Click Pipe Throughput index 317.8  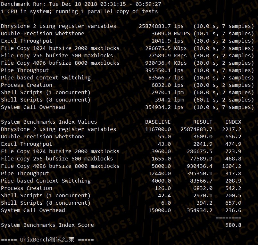tap(233, 174)
